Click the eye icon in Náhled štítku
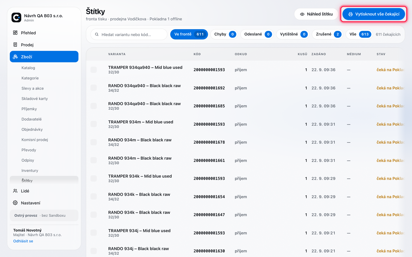Screen dimensions: 412x257 (302, 14)
